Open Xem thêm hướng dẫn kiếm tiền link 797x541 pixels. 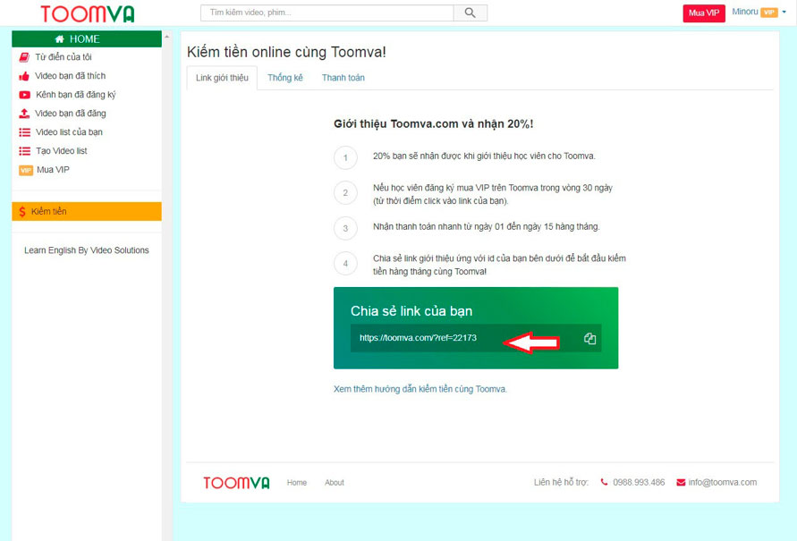point(420,389)
